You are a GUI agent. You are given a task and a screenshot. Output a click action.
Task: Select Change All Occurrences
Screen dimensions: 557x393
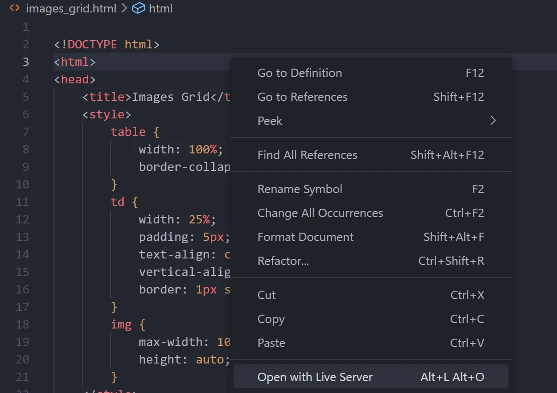pyautogui.click(x=320, y=213)
